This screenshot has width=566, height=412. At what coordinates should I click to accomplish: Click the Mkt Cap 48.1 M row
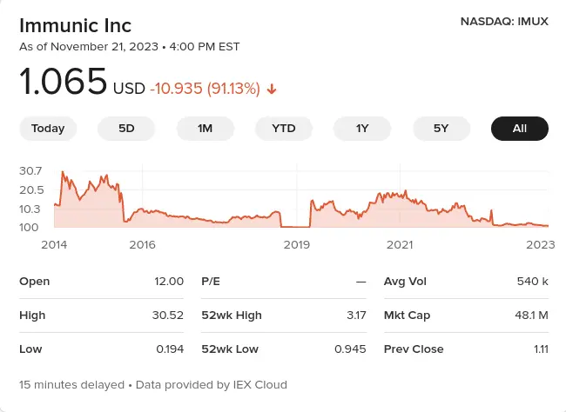click(x=466, y=315)
